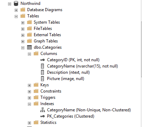Expand the FileTables node
The image size is (142, 127).
point(23,29)
